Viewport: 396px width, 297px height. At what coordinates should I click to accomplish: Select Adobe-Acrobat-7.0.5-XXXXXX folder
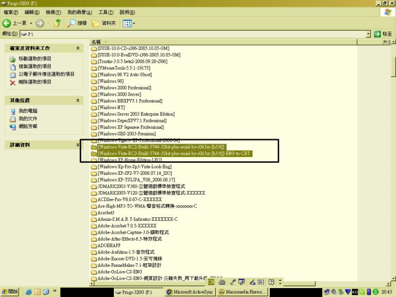[x=127, y=226]
